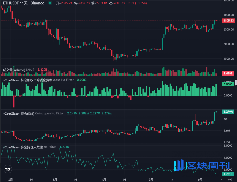
Task: Click the green 1.2310 ratio axis label
Action: tap(228, 174)
